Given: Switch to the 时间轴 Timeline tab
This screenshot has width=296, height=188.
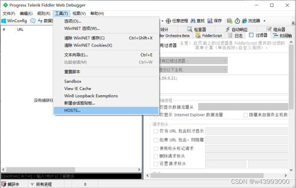Looking at the screenshot, I should coord(282,35).
